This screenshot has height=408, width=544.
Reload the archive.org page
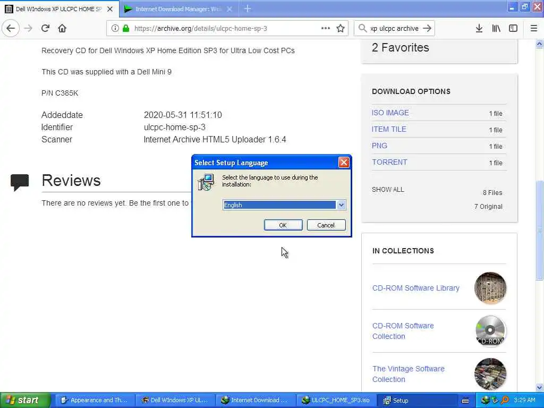[46, 28]
